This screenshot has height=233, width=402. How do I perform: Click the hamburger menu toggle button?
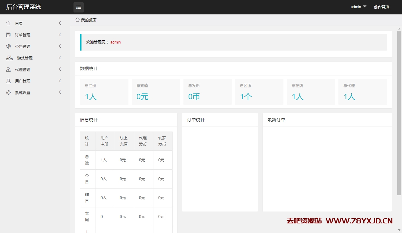pos(79,7)
